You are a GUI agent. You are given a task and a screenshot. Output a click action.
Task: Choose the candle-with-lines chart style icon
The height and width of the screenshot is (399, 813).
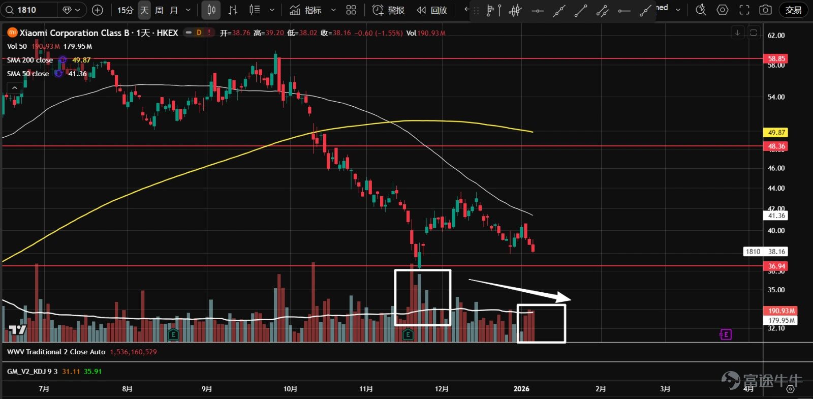click(255, 10)
